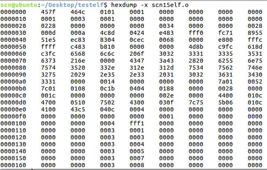The image size is (267, 170).
Task: Click the hex value e483
Action: [167, 33]
